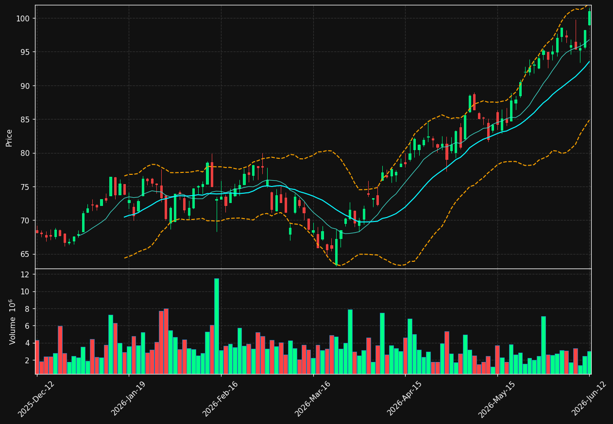
Task: Click the 2026-Jun-12 date label
Action: click(x=589, y=399)
